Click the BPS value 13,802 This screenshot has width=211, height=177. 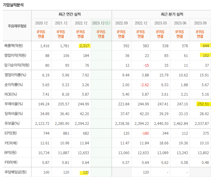pyautogui.click(x=203, y=153)
